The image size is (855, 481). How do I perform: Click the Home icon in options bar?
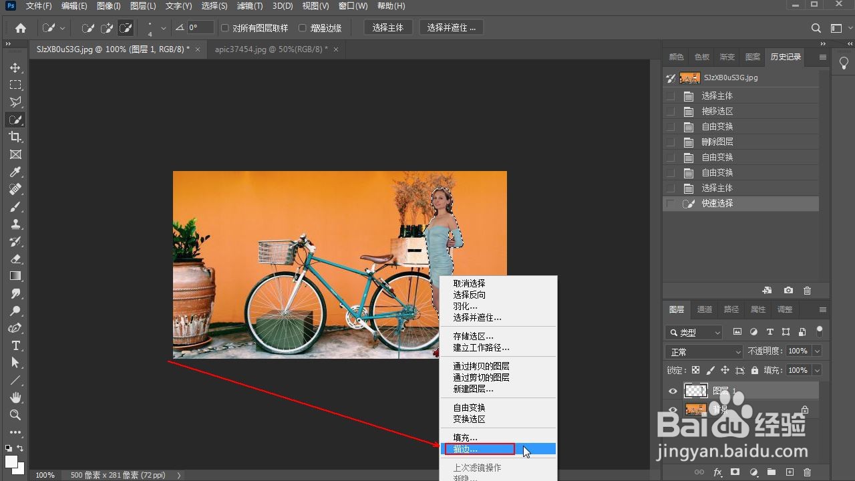(x=21, y=28)
